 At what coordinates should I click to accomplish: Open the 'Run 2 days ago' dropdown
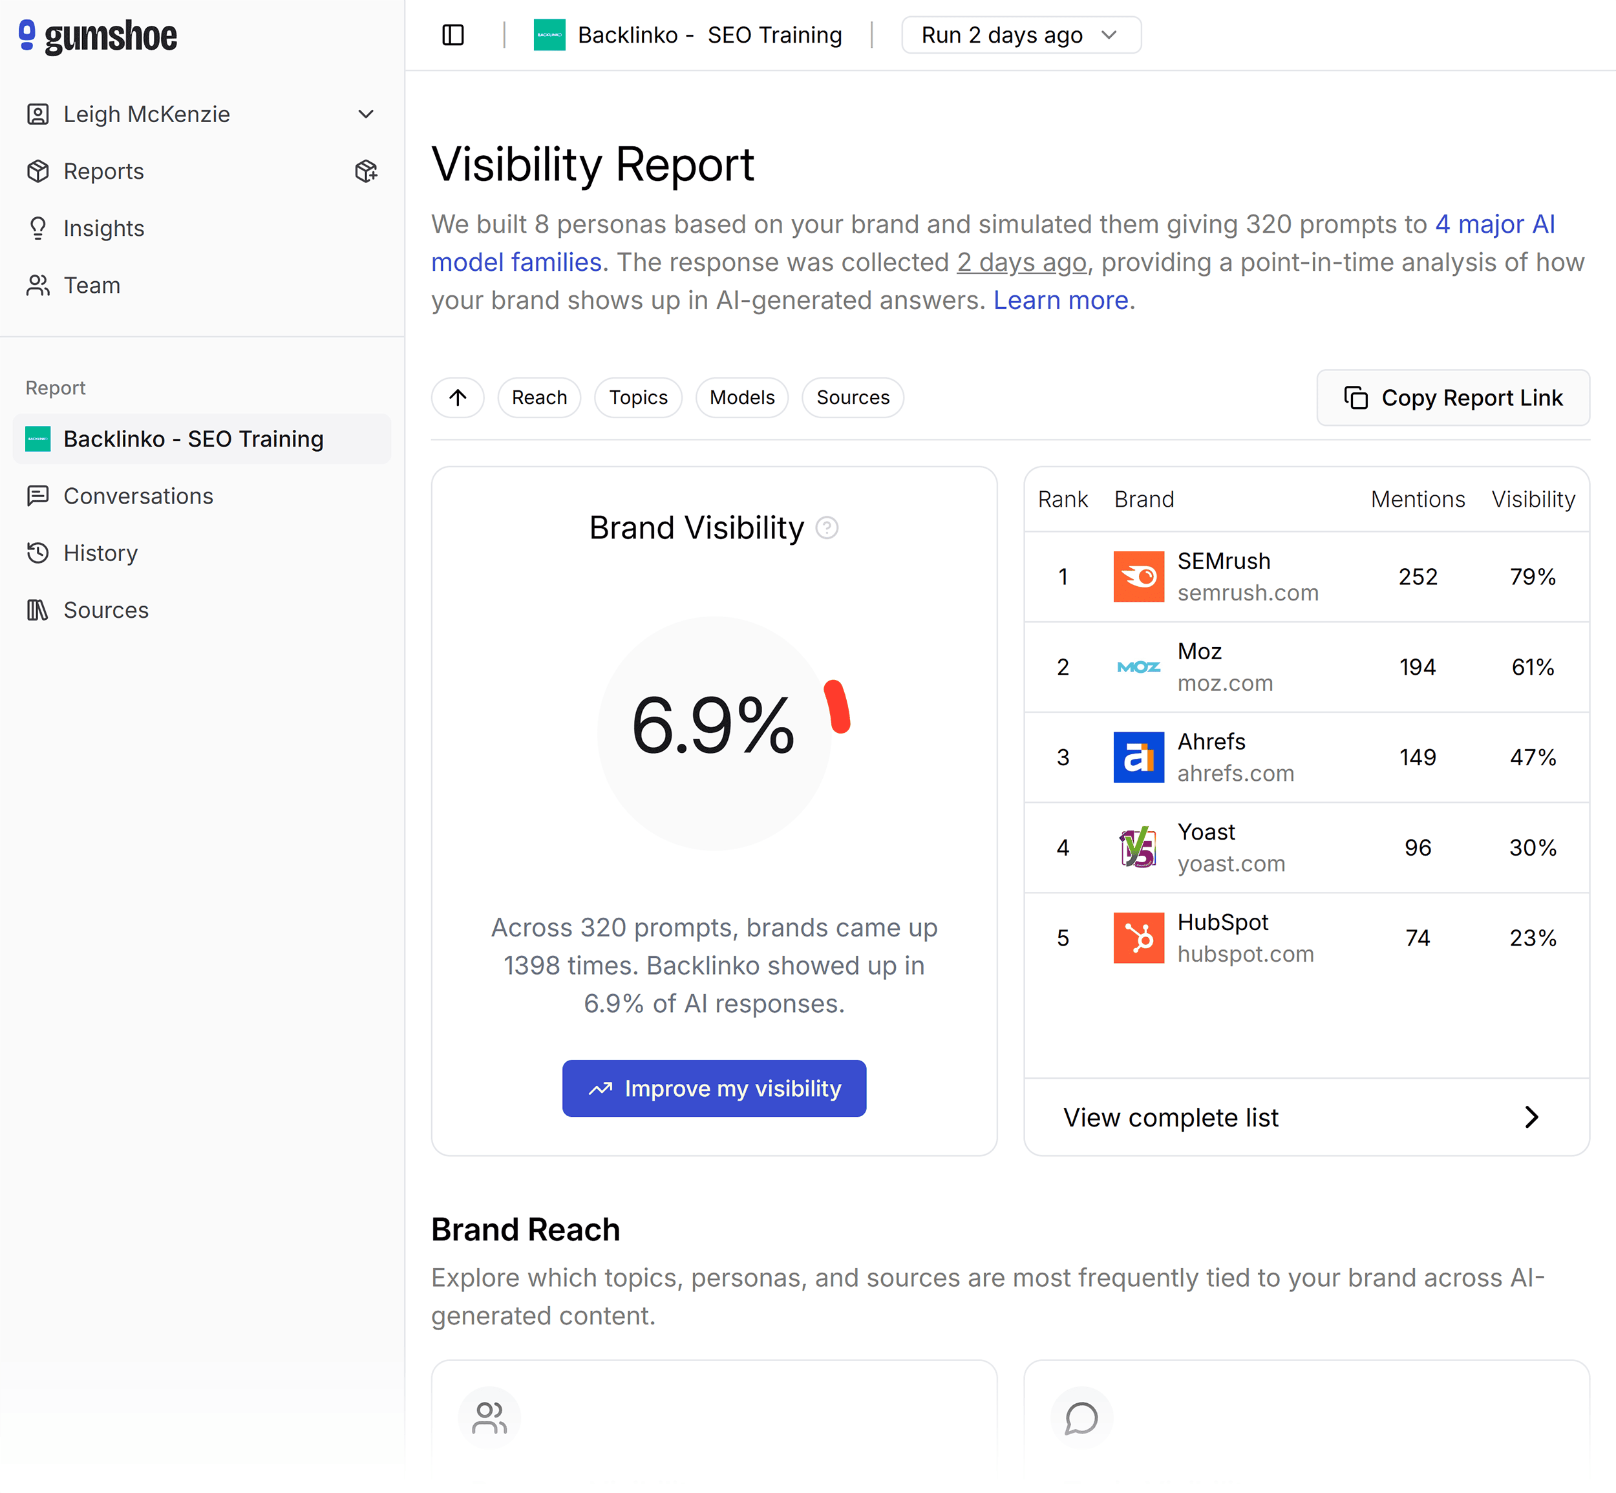1021,36
